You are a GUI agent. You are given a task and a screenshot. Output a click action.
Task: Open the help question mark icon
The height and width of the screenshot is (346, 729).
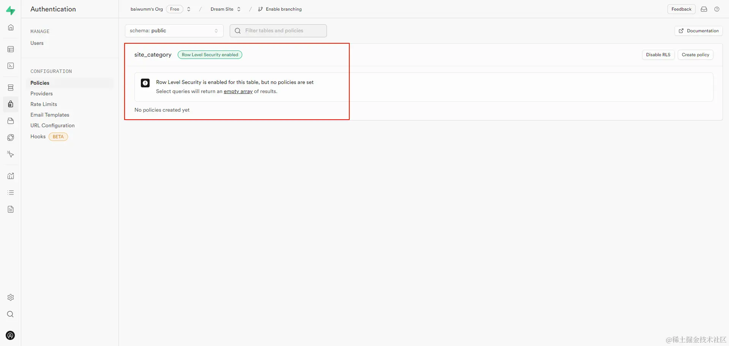(717, 9)
